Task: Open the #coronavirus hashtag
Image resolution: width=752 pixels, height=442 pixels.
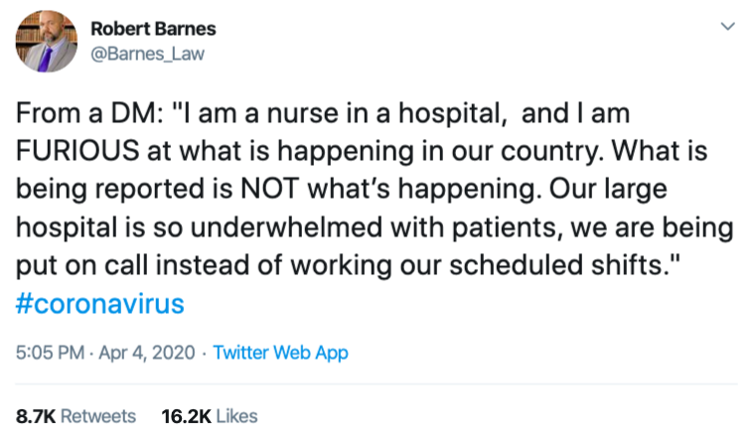Action: (x=100, y=304)
